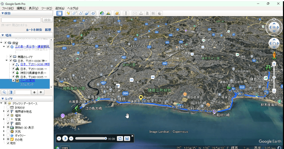
Task: Select the Add Path tool
Action: click(x=81, y=13)
